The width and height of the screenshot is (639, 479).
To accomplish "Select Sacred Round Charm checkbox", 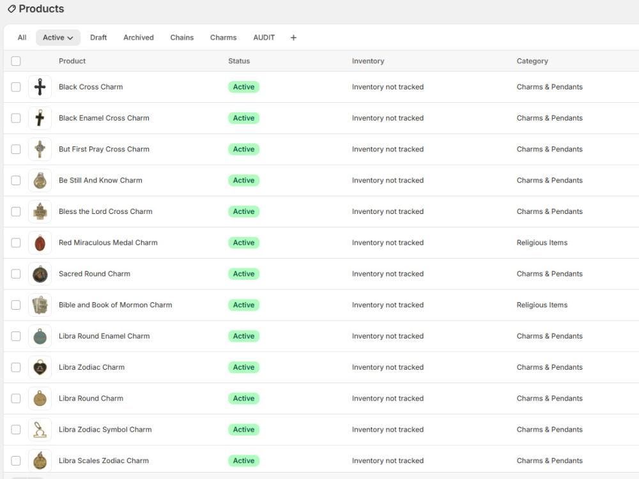I will (16, 274).
